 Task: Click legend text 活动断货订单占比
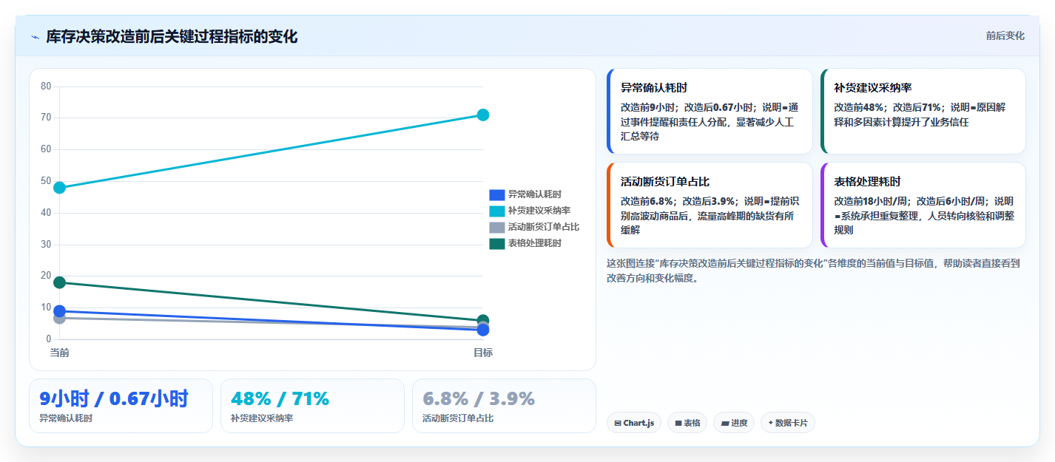coord(543,227)
